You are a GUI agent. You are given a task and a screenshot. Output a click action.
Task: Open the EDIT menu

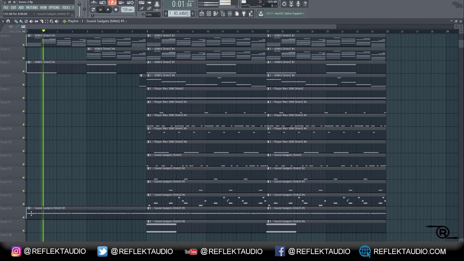[x=13, y=8]
